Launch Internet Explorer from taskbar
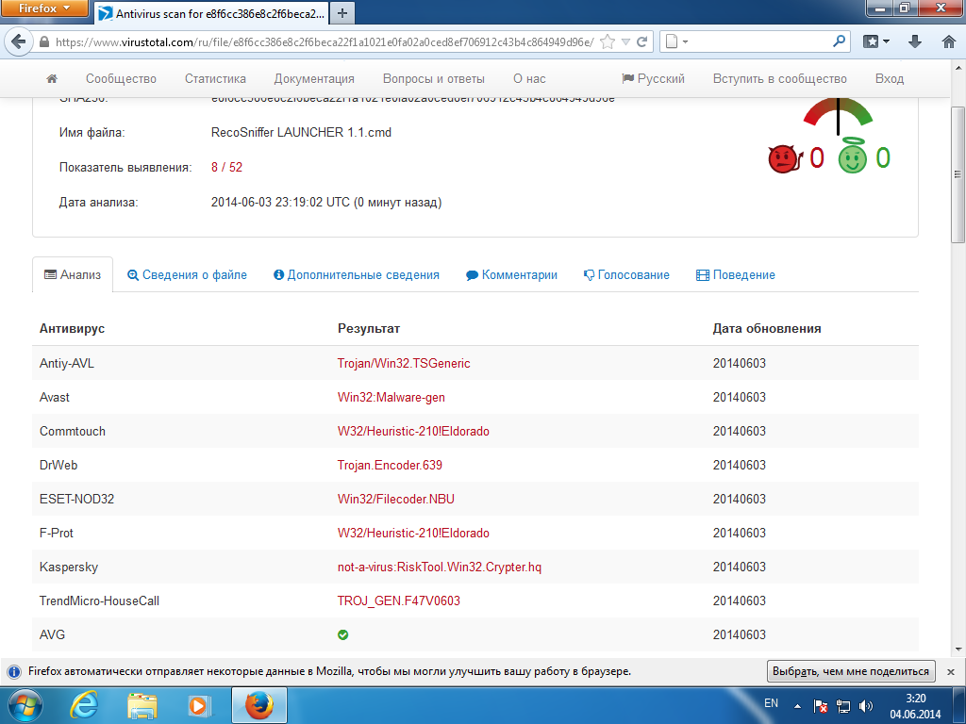The image size is (966, 724). pos(84,705)
